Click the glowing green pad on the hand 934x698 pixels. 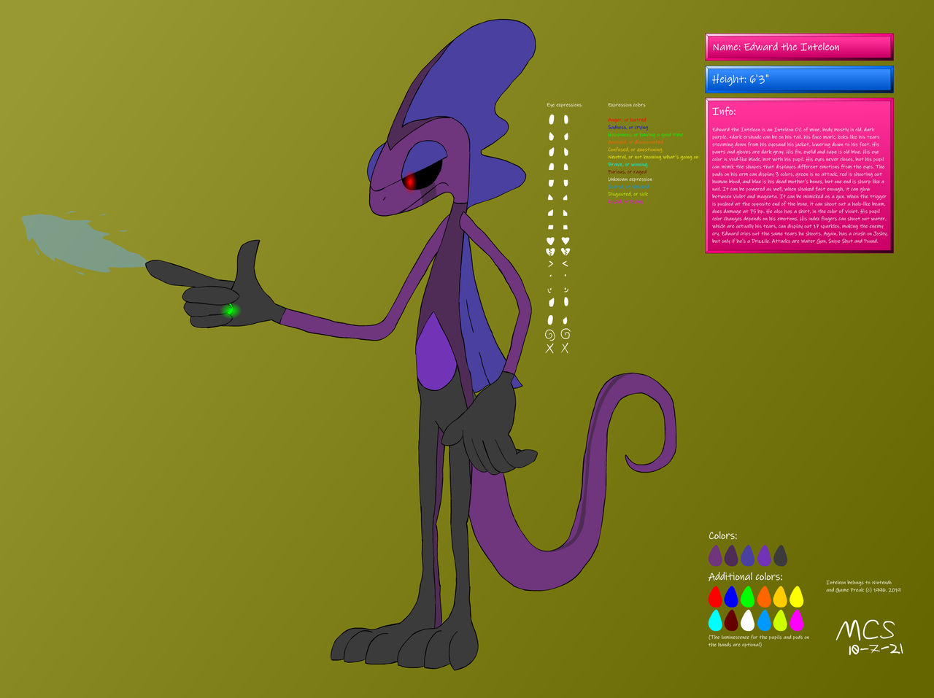coord(230,310)
